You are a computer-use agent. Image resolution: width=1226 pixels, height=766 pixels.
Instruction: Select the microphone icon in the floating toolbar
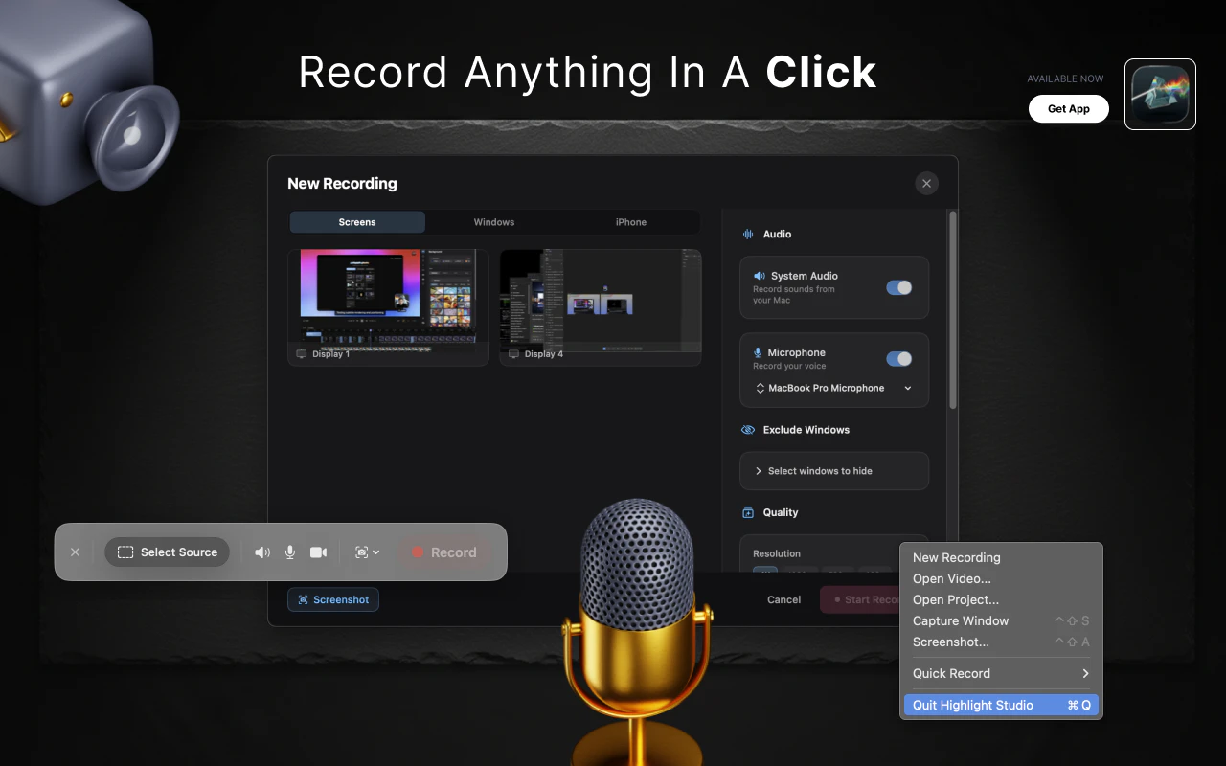pyautogui.click(x=290, y=552)
